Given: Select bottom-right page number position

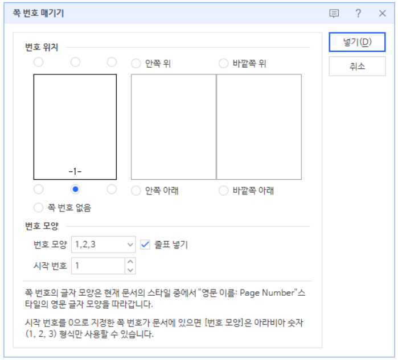Looking at the screenshot, I should (x=112, y=189).
